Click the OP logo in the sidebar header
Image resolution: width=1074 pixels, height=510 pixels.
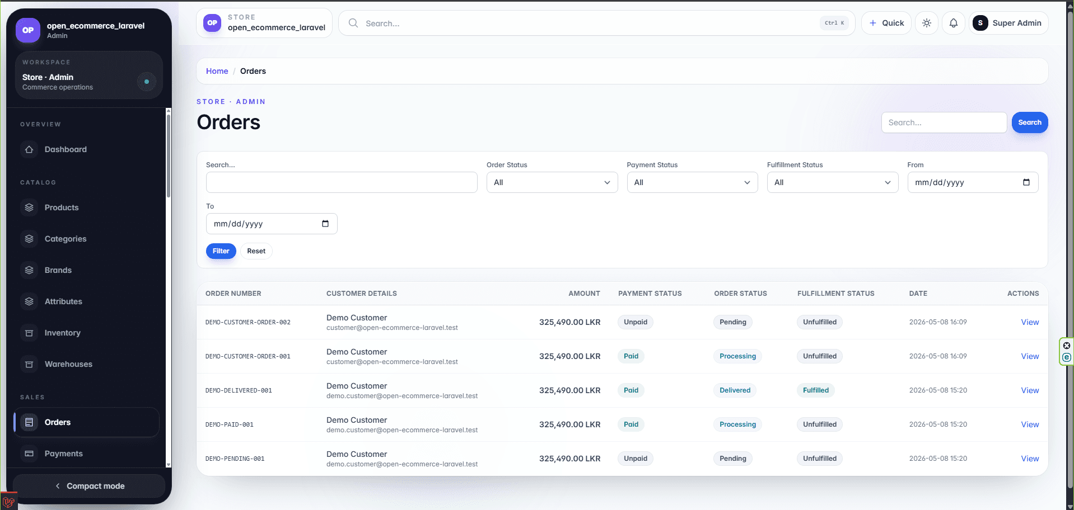[x=28, y=30]
